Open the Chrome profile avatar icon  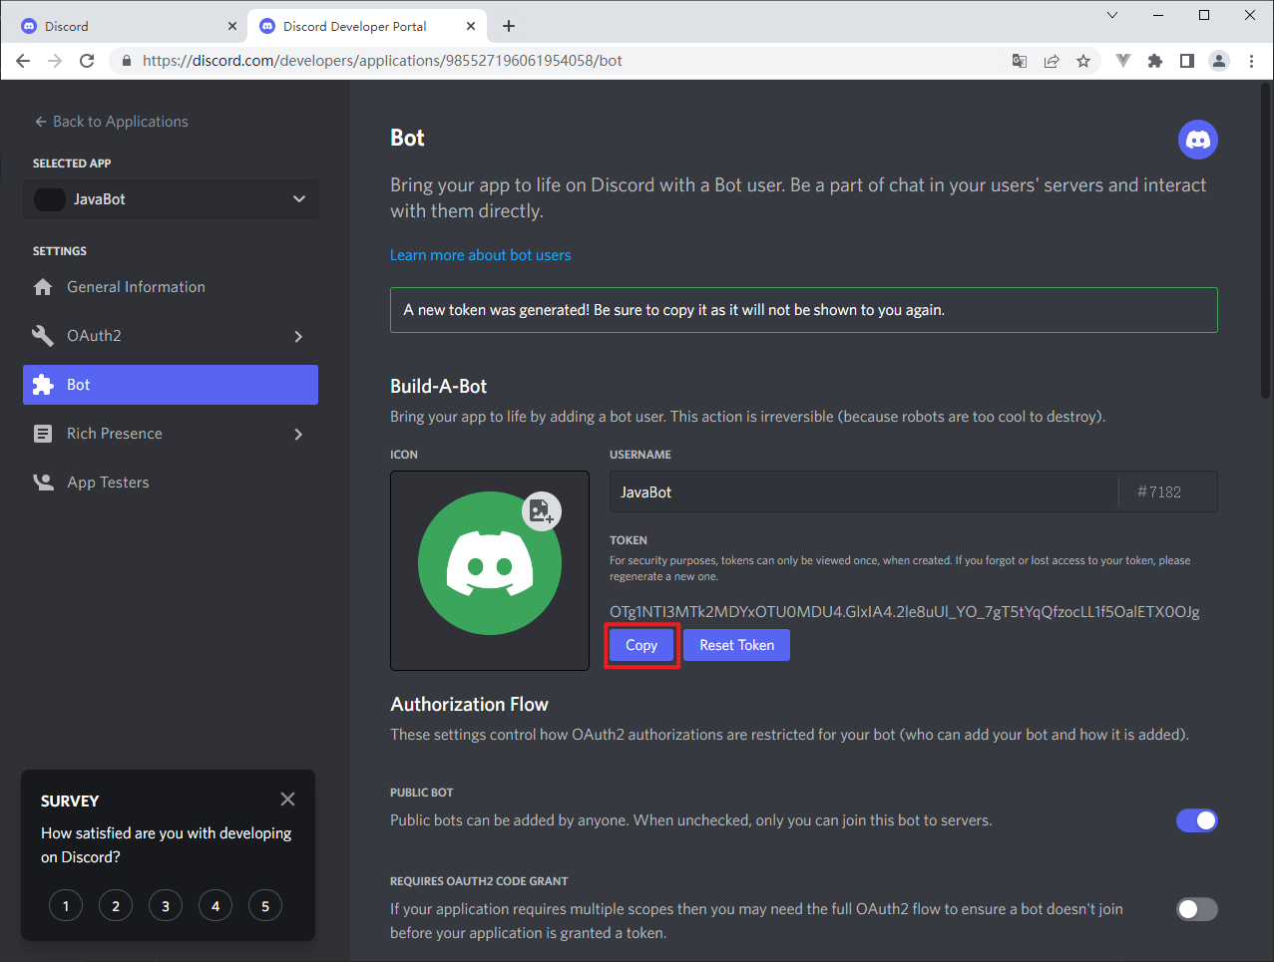coord(1219,61)
